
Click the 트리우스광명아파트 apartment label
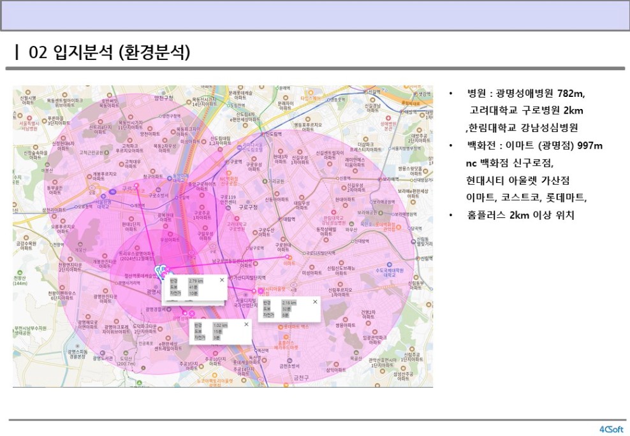tap(137, 256)
